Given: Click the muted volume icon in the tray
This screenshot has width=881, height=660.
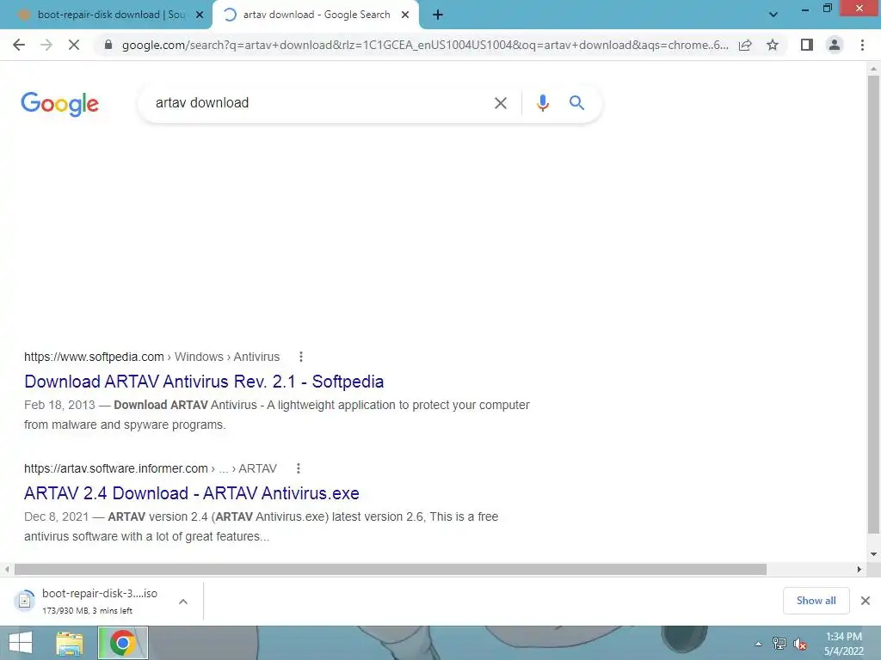Looking at the screenshot, I should tap(800, 644).
